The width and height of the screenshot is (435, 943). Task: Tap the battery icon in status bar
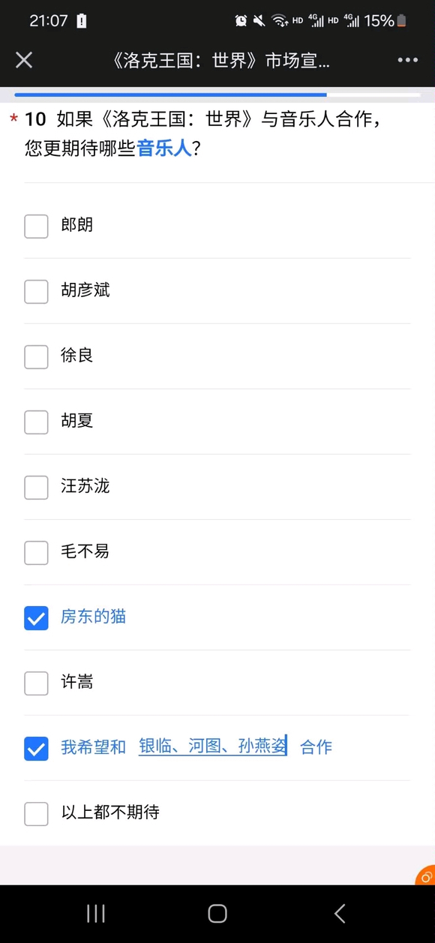click(402, 21)
